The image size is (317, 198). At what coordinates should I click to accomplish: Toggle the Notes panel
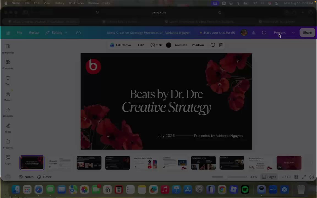pyautogui.click(x=26, y=177)
